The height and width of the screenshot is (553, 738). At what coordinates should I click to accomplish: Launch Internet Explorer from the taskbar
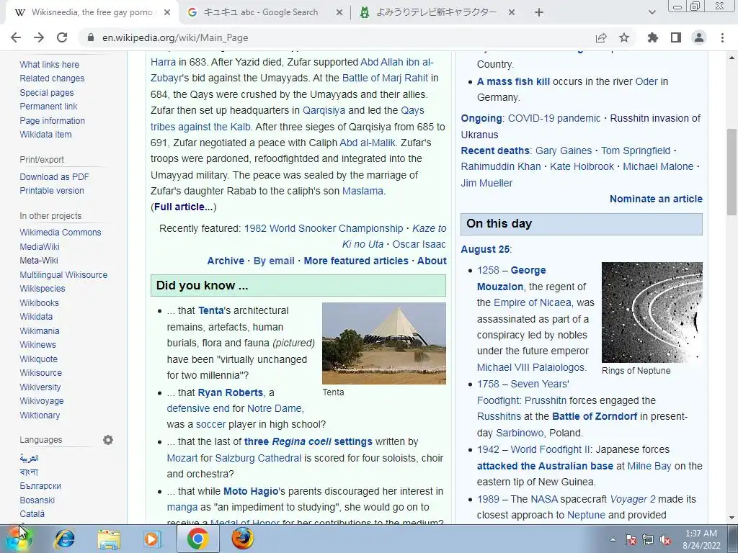click(x=64, y=539)
